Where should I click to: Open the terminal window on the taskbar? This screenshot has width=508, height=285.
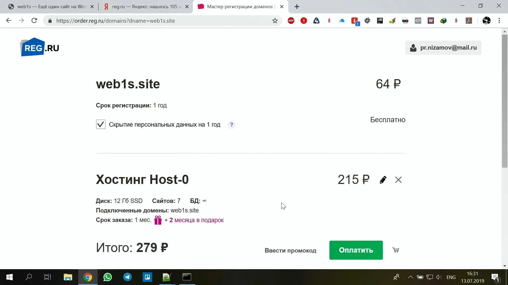point(187,277)
